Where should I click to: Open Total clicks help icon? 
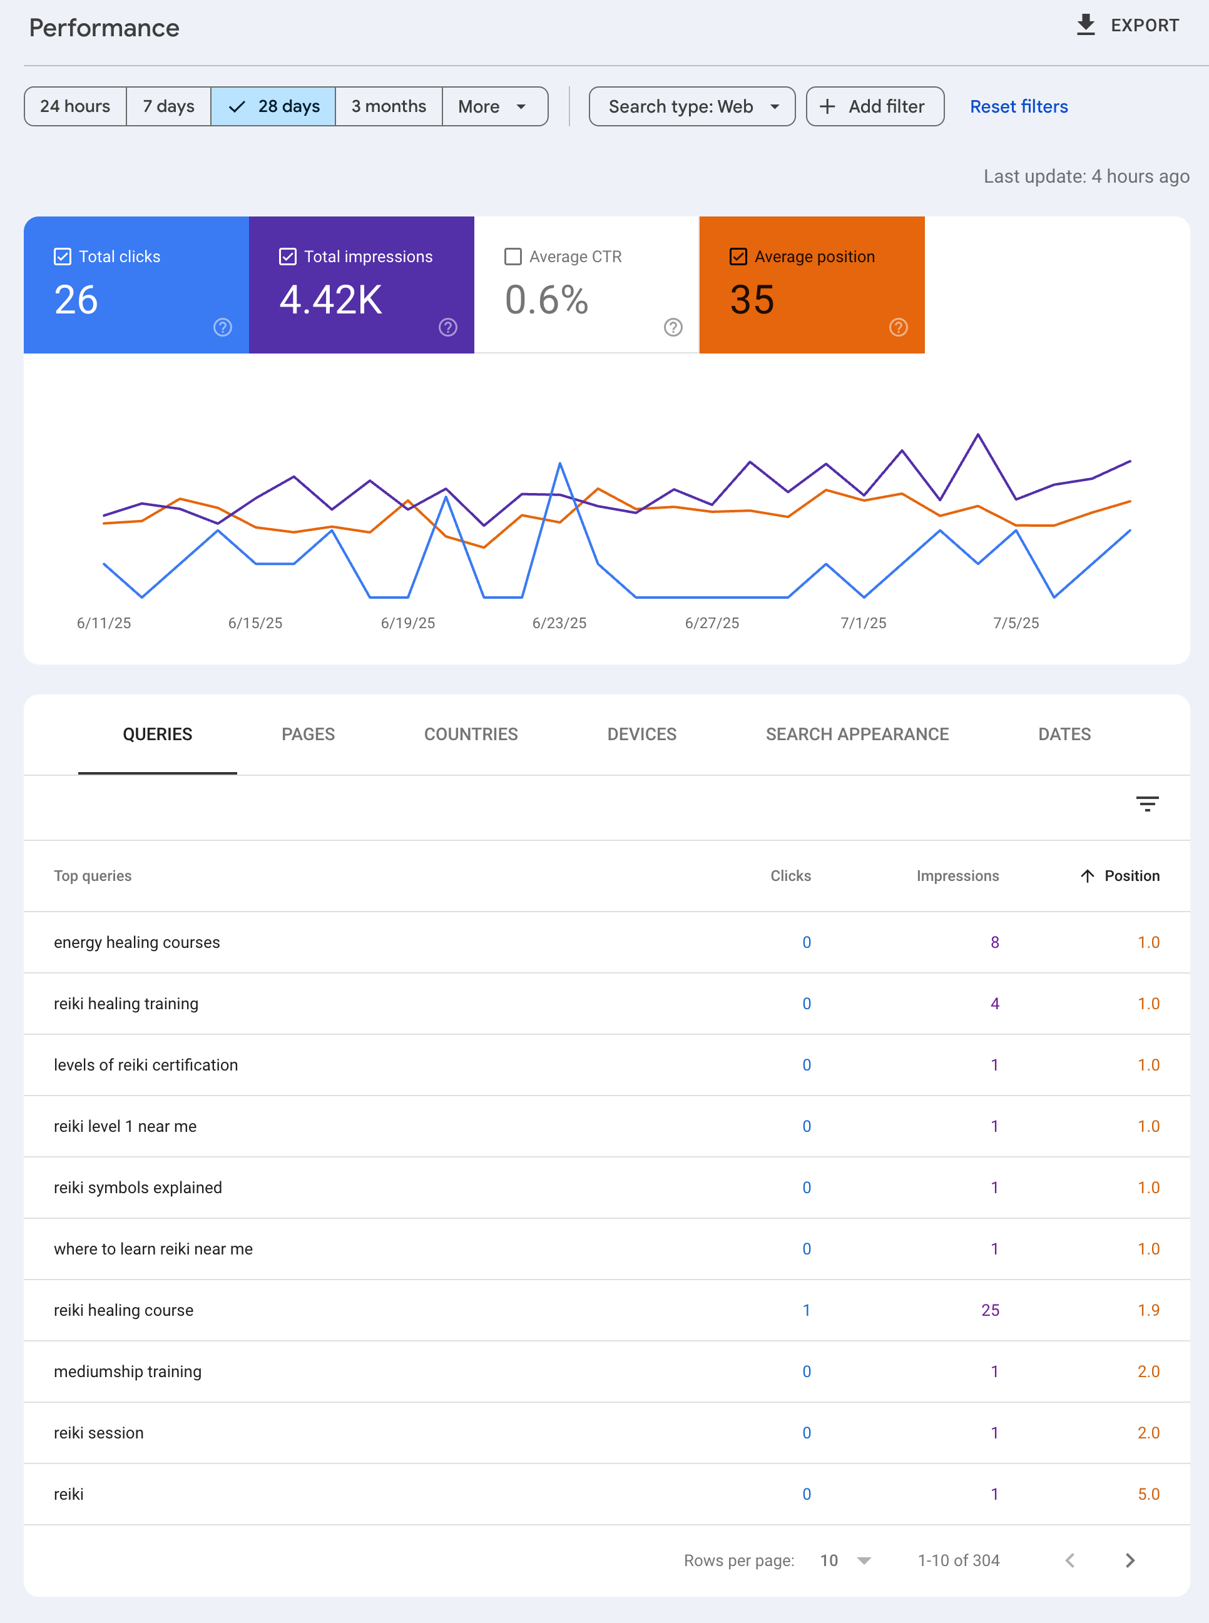(223, 327)
